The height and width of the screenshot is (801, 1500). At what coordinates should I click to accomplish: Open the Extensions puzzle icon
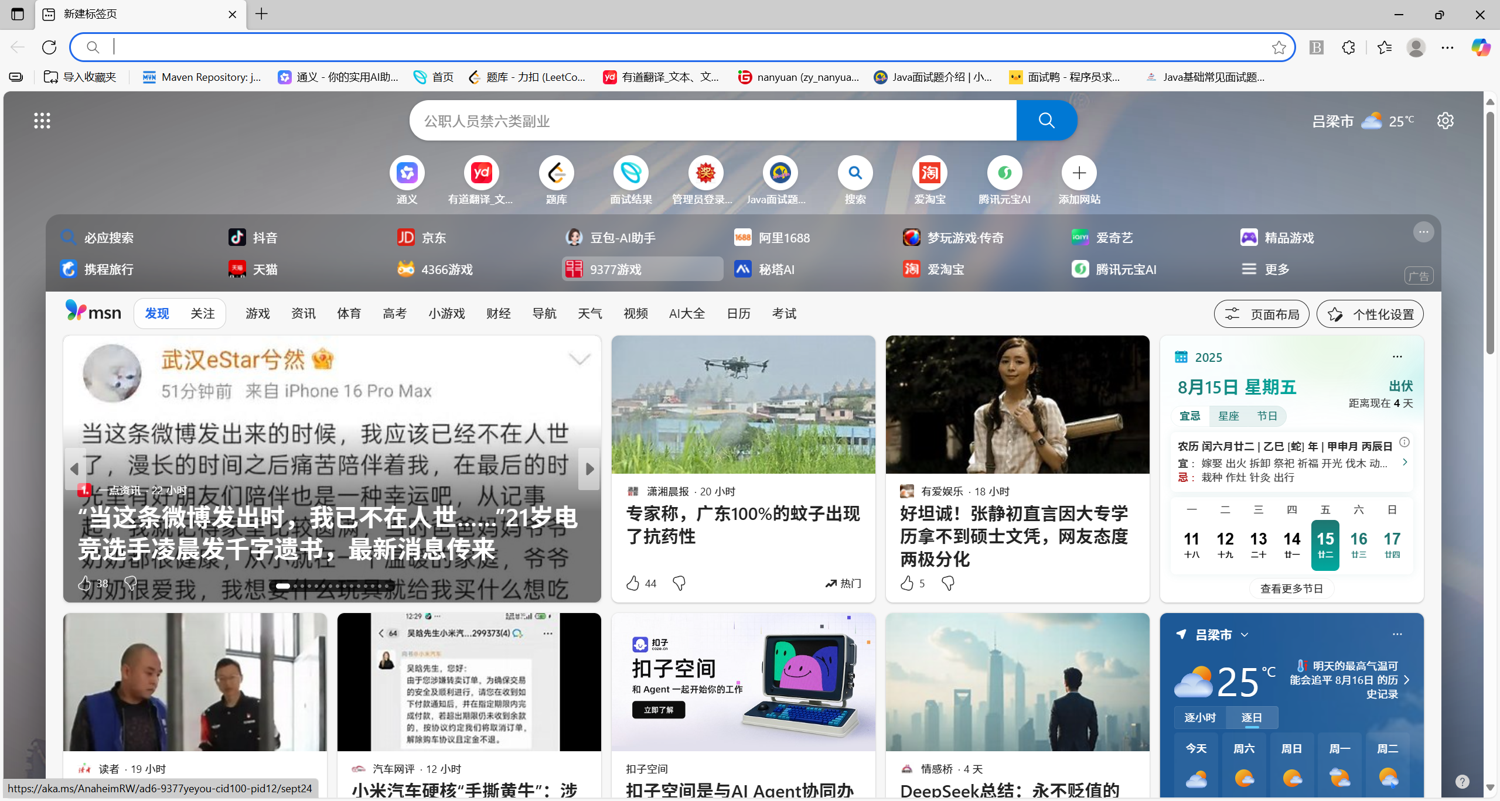point(1348,47)
